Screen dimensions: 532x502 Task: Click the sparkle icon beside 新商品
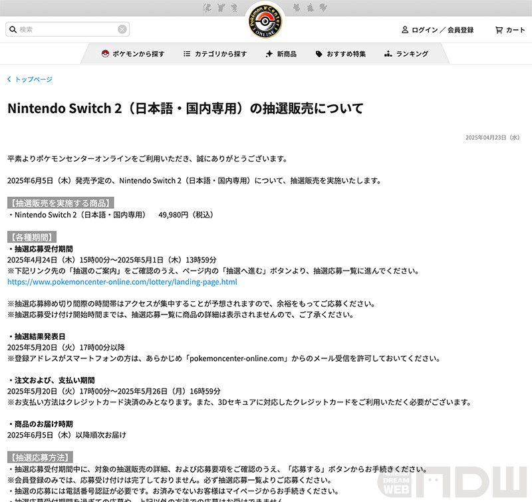pyautogui.click(x=269, y=54)
